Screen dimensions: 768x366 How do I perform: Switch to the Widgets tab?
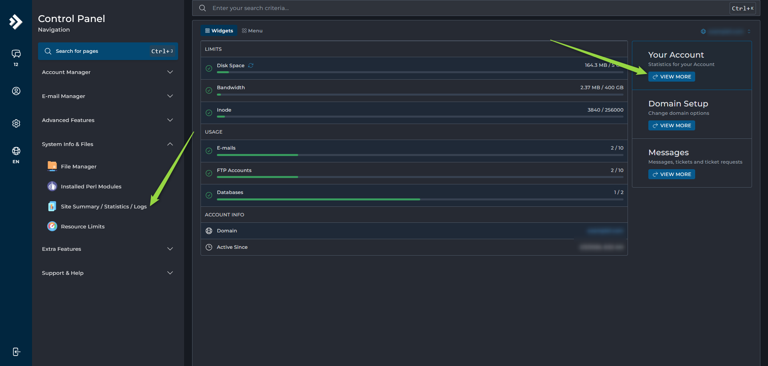tap(219, 31)
